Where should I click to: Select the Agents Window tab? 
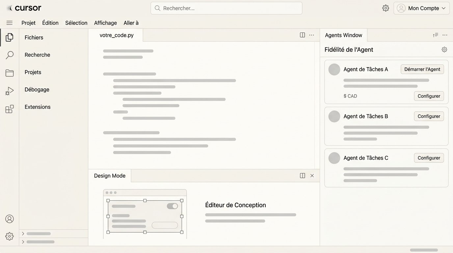click(x=343, y=35)
